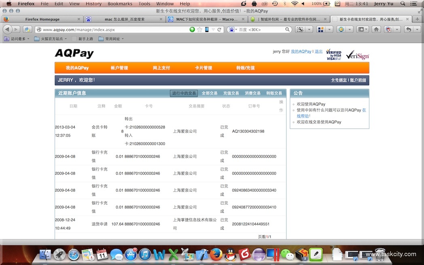The height and width of the screenshot is (265, 424).
Task: Click the VeriSign logo
Action: tap(357, 55)
